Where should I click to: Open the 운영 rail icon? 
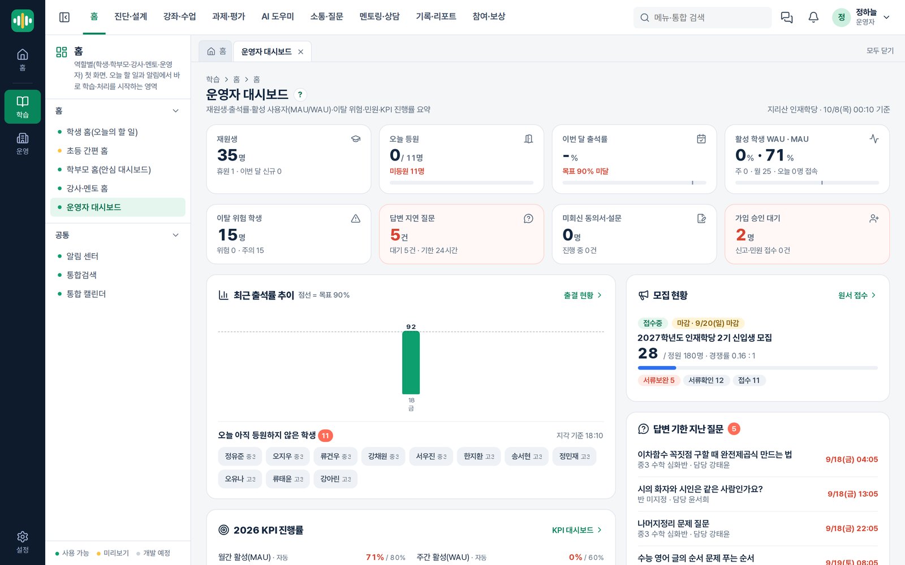tap(23, 144)
